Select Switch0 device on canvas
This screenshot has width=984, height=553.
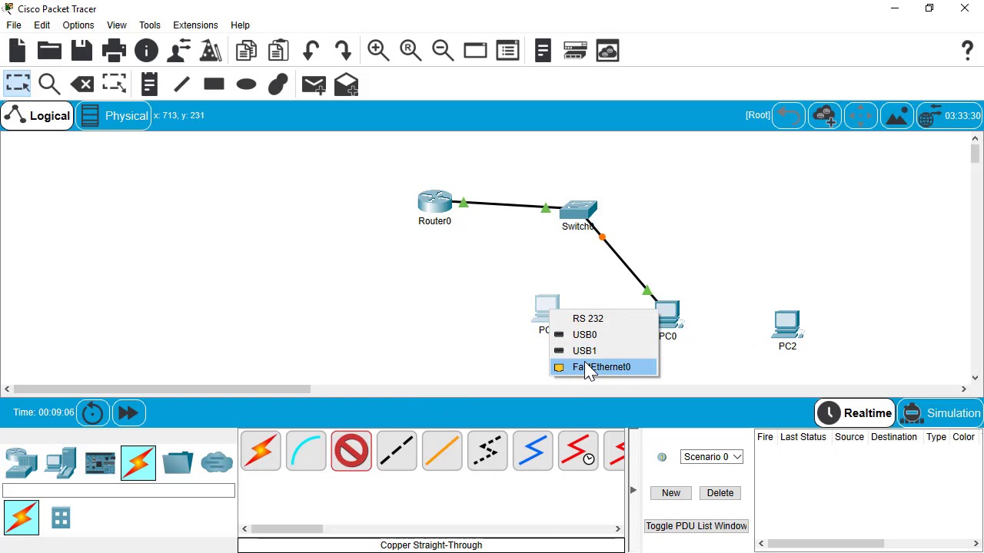pyautogui.click(x=579, y=210)
